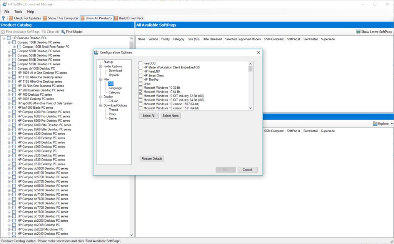Screen dimensions: 394x244
Task: Check the FreeDOS checkbox
Action: (140, 63)
